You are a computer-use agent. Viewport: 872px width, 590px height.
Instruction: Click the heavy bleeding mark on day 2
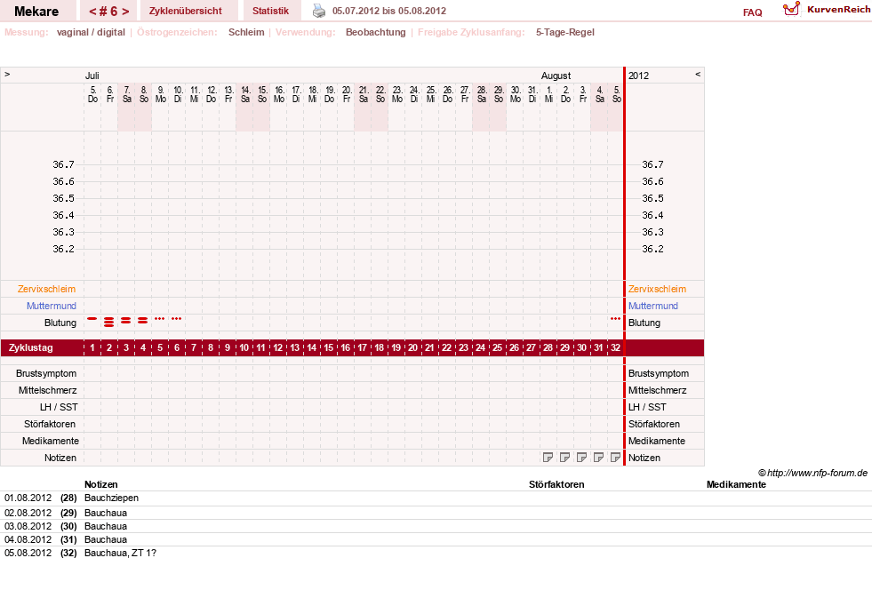(x=109, y=322)
